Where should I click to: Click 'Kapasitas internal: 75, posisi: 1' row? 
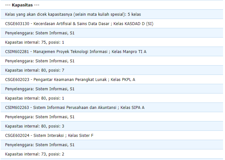tap(112, 42)
